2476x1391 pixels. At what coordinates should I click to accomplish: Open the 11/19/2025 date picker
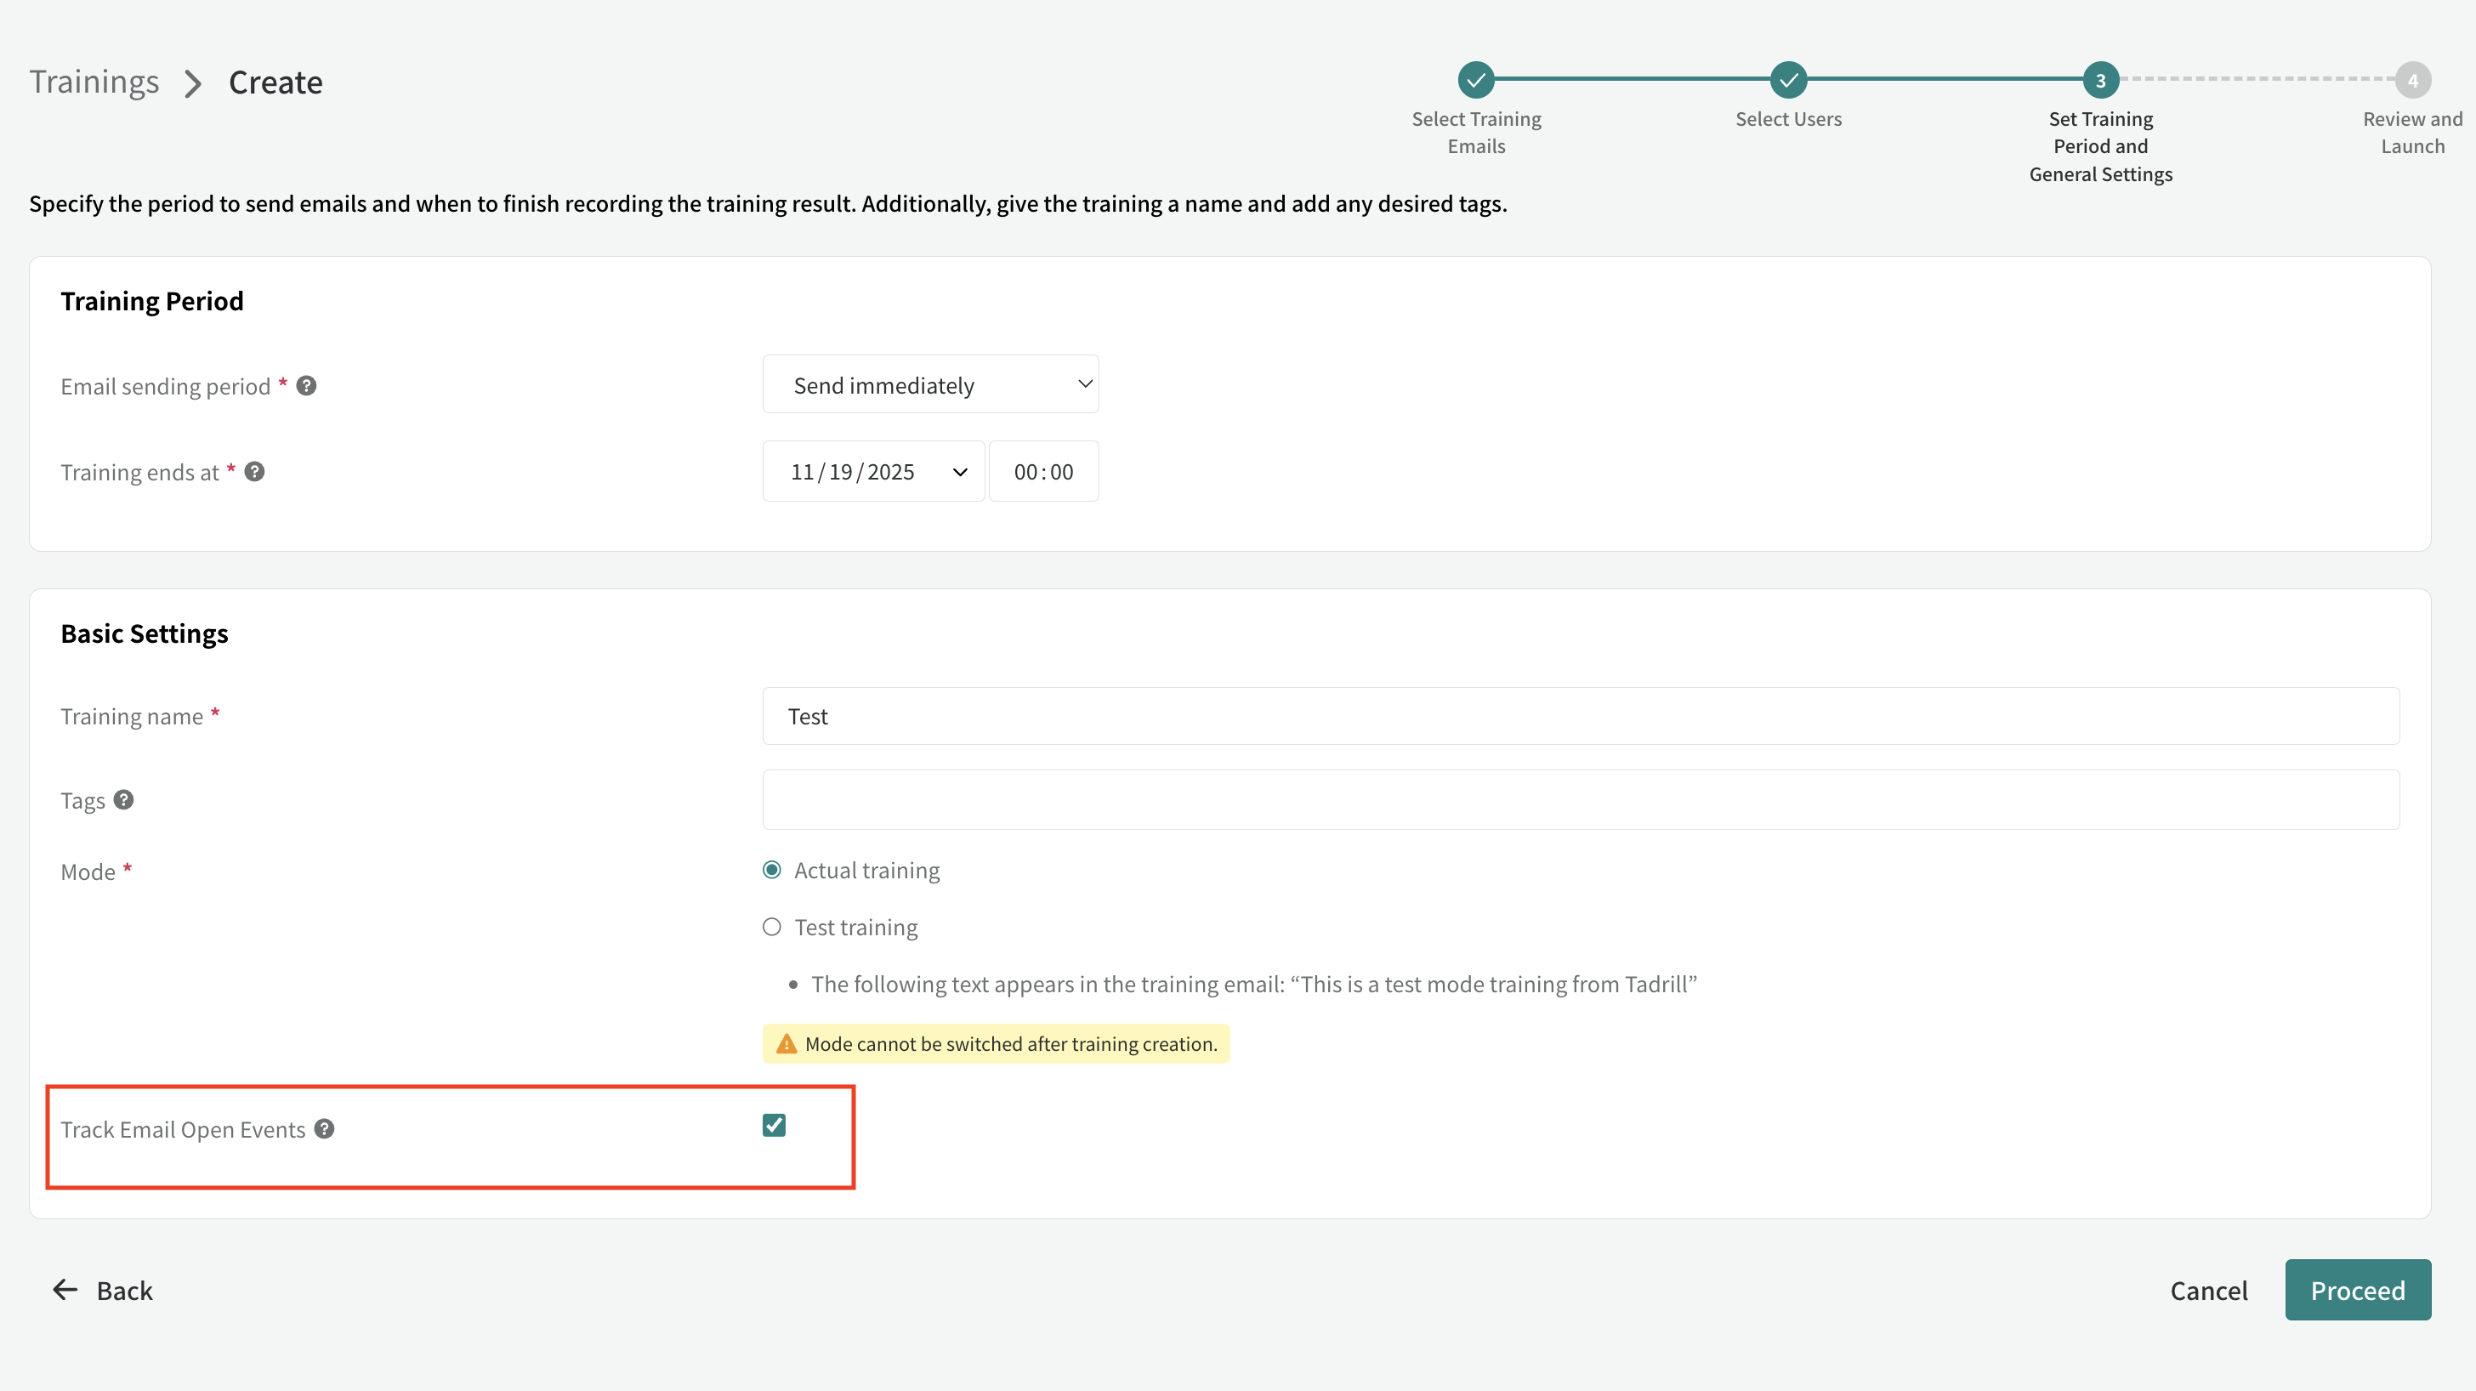(874, 471)
